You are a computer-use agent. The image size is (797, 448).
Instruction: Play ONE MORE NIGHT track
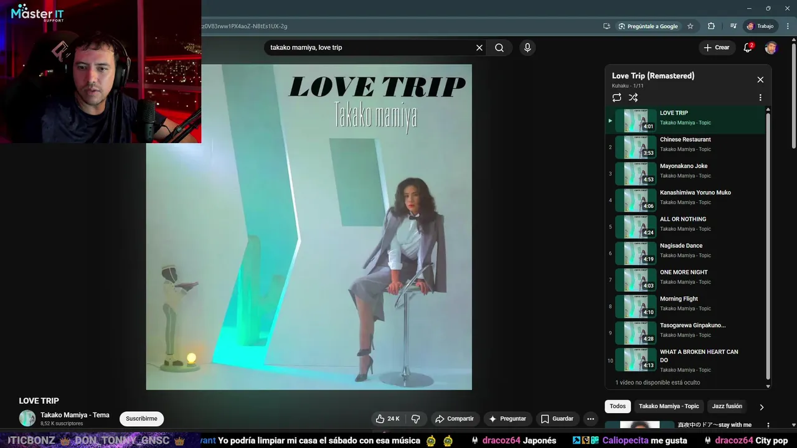tap(685, 279)
